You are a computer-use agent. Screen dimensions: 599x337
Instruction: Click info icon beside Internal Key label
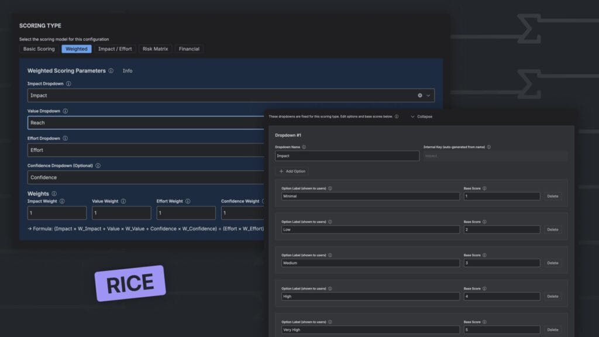489,147
